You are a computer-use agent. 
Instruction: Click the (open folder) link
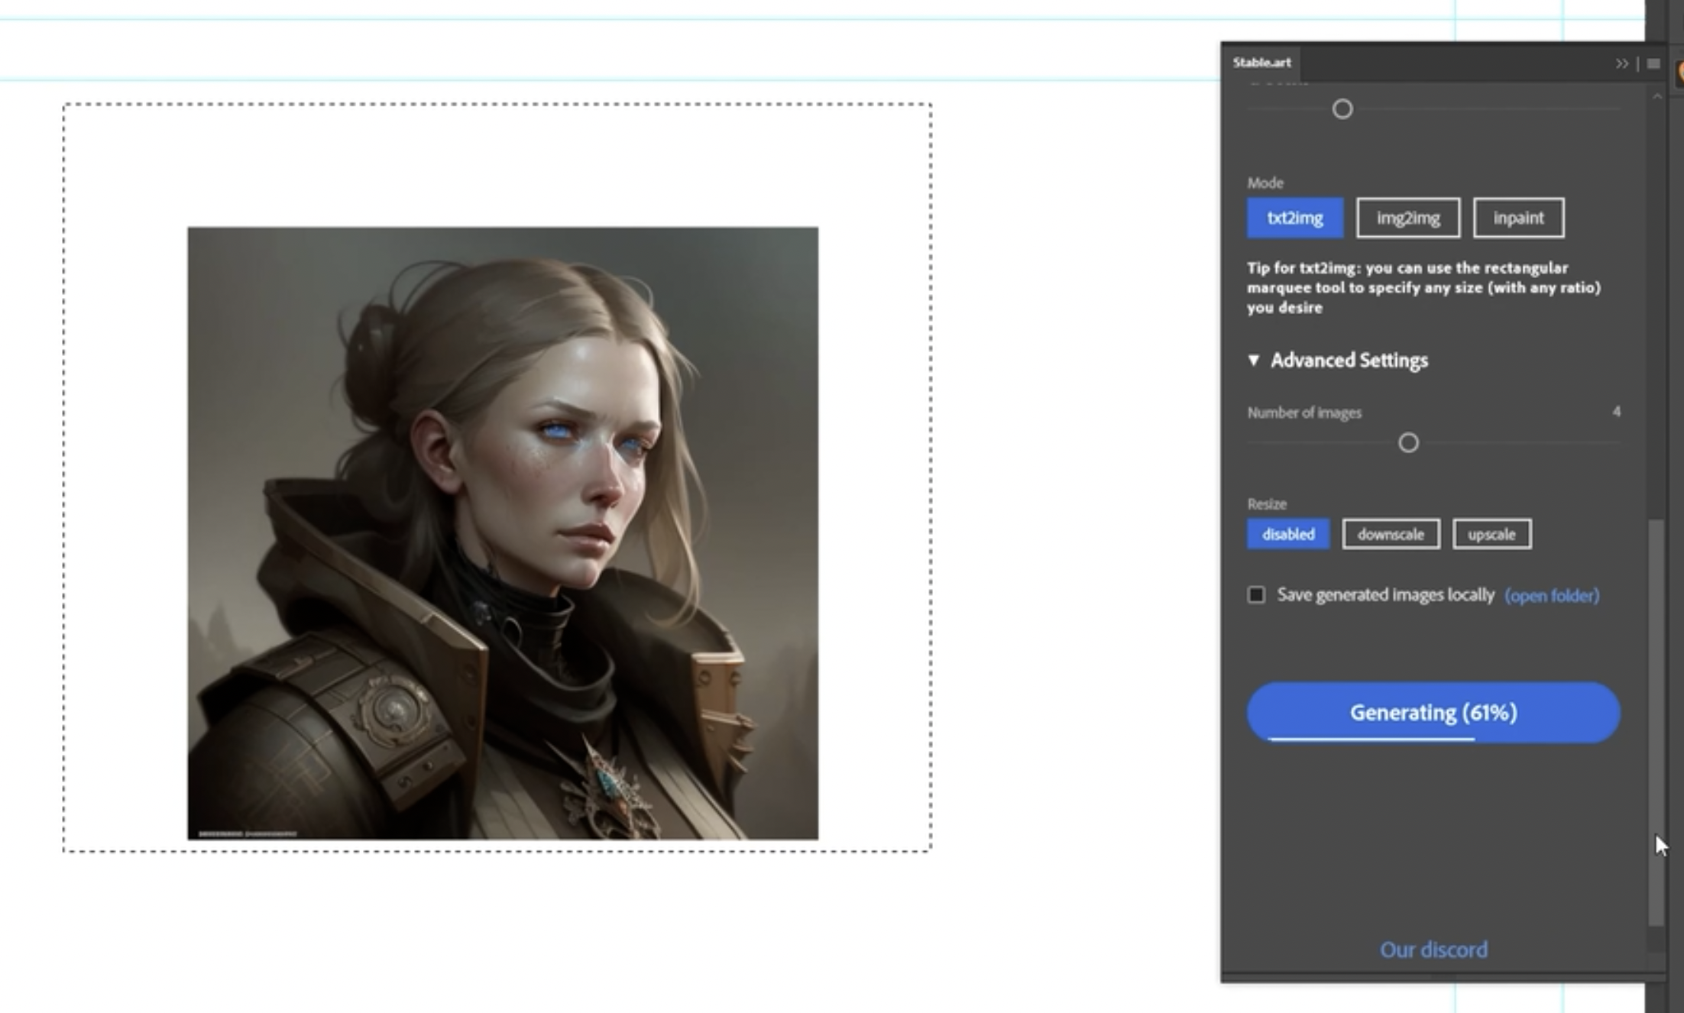pos(1551,595)
